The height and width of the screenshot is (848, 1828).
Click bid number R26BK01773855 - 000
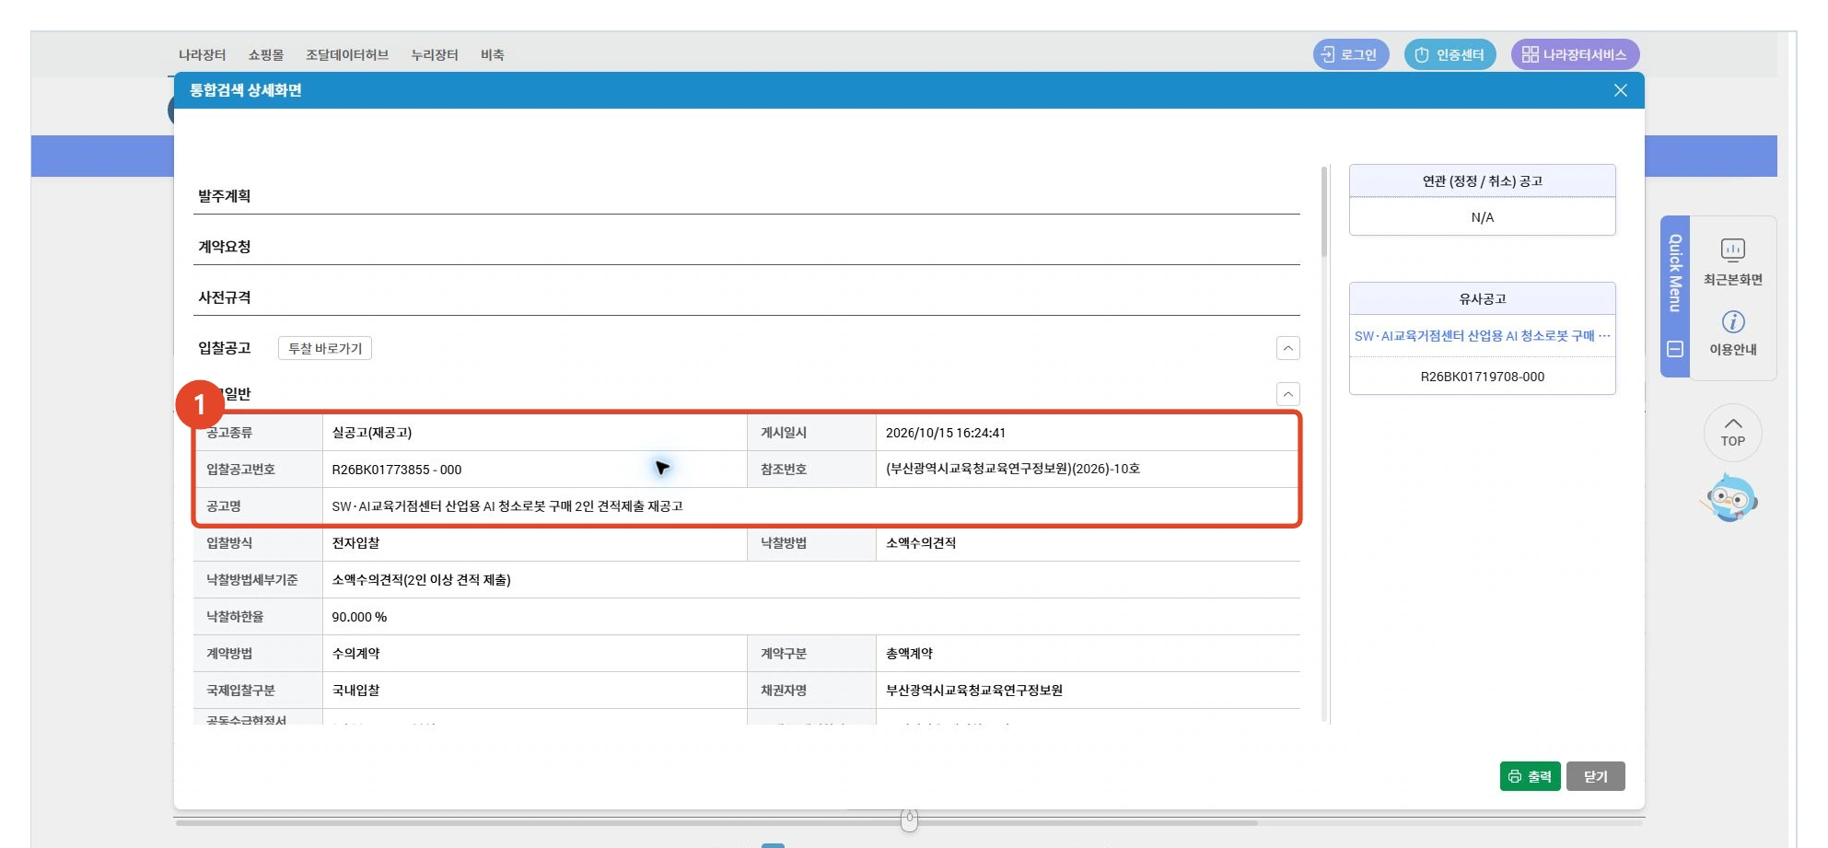(x=397, y=470)
